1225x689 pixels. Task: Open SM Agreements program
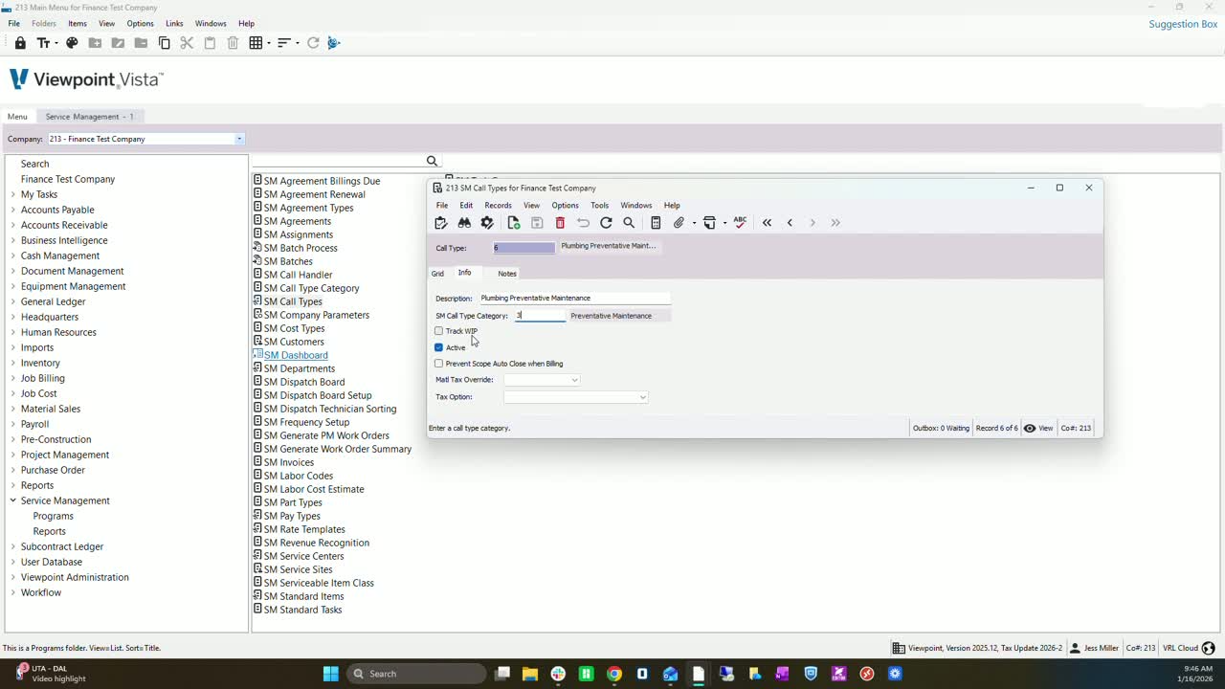click(x=298, y=221)
